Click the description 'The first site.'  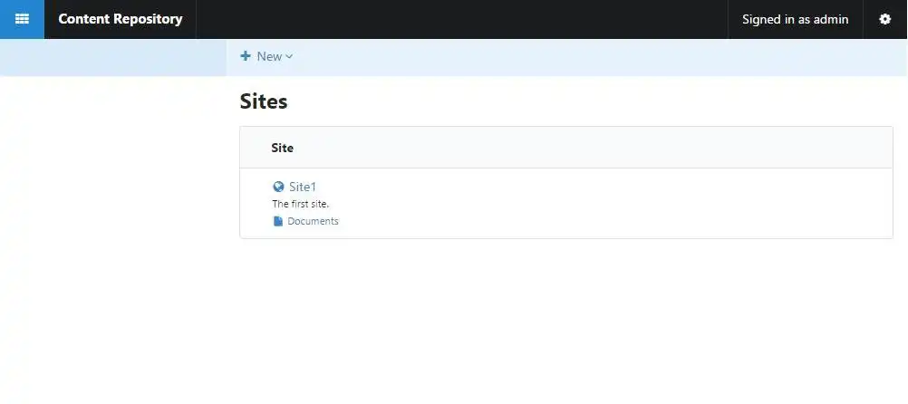[x=300, y=204]
